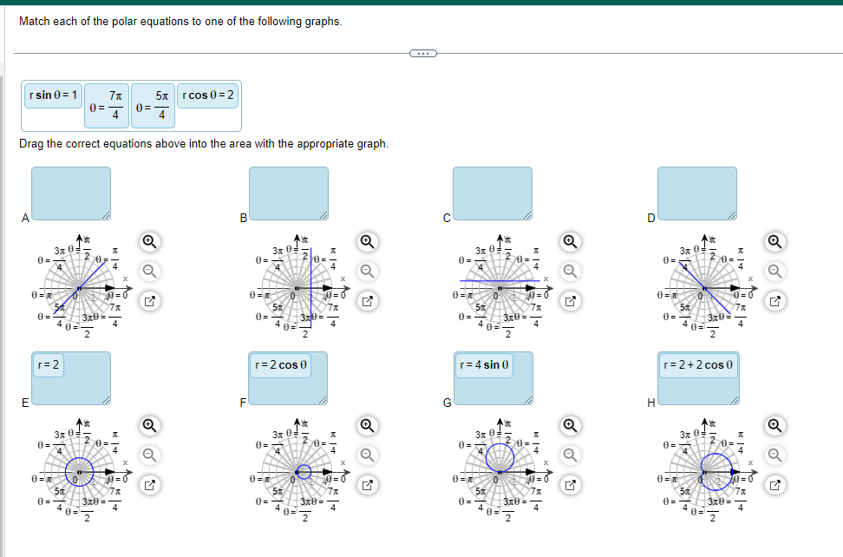Expand the collapsed ellipsis divider control
The image size is (843, 557).
[424, 53]
